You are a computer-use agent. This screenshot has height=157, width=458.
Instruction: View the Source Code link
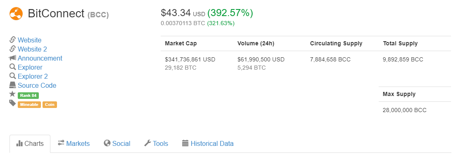click(x=37, y=85)
